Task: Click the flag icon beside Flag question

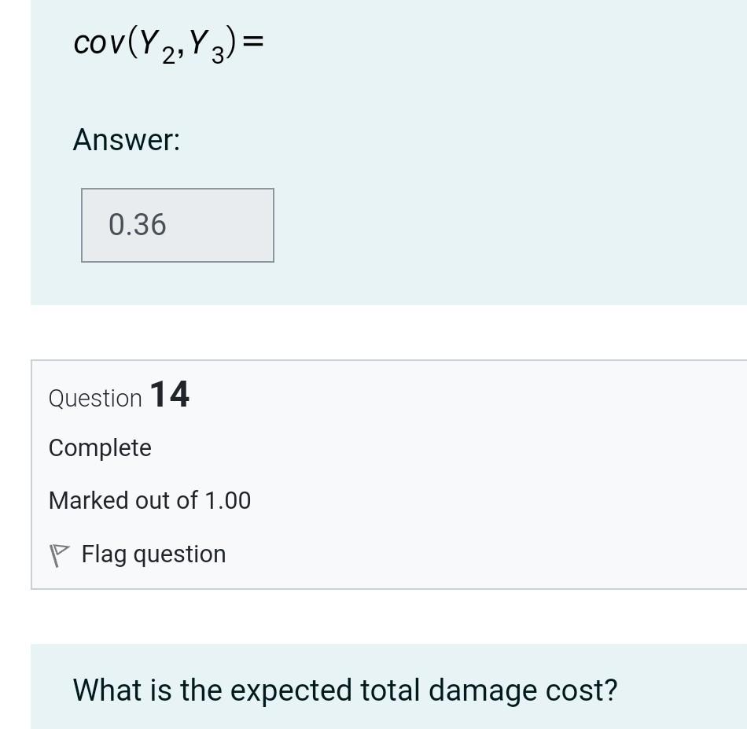Action: [58, 554]
